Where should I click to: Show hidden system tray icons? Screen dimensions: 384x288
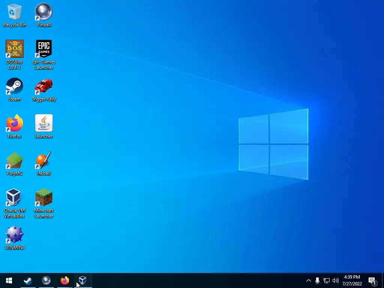click(x=309, y=280)
